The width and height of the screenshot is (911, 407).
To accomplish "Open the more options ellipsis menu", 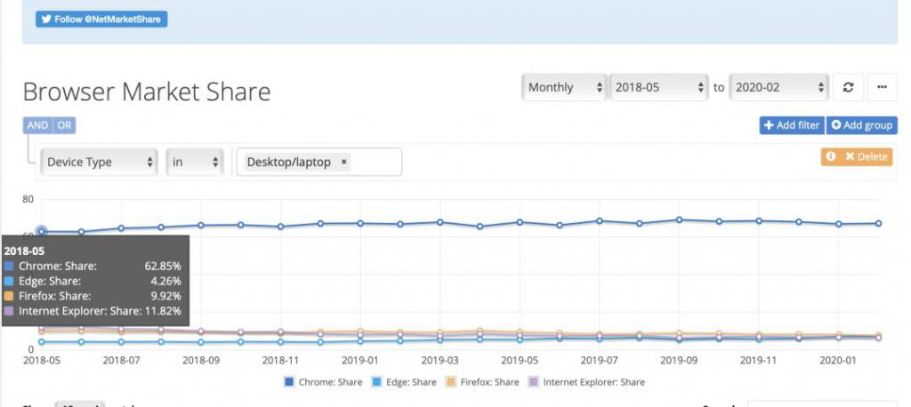I will pos(882,88).
